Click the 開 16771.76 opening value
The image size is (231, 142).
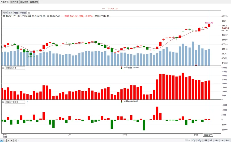(9, 16)
